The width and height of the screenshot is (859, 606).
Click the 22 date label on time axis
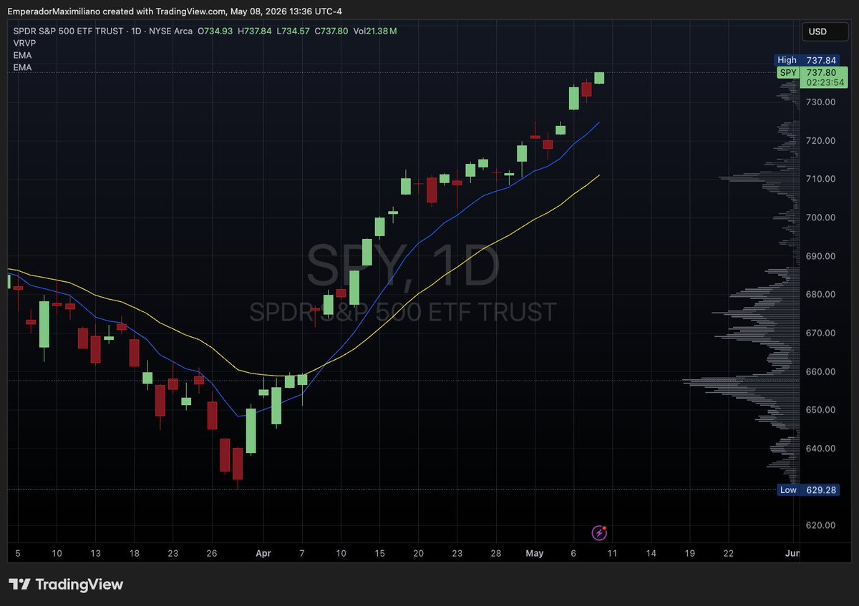click(729, 553)
